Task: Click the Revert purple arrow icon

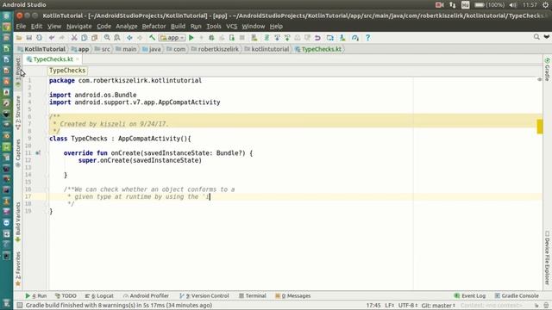Action: [317, 38]
